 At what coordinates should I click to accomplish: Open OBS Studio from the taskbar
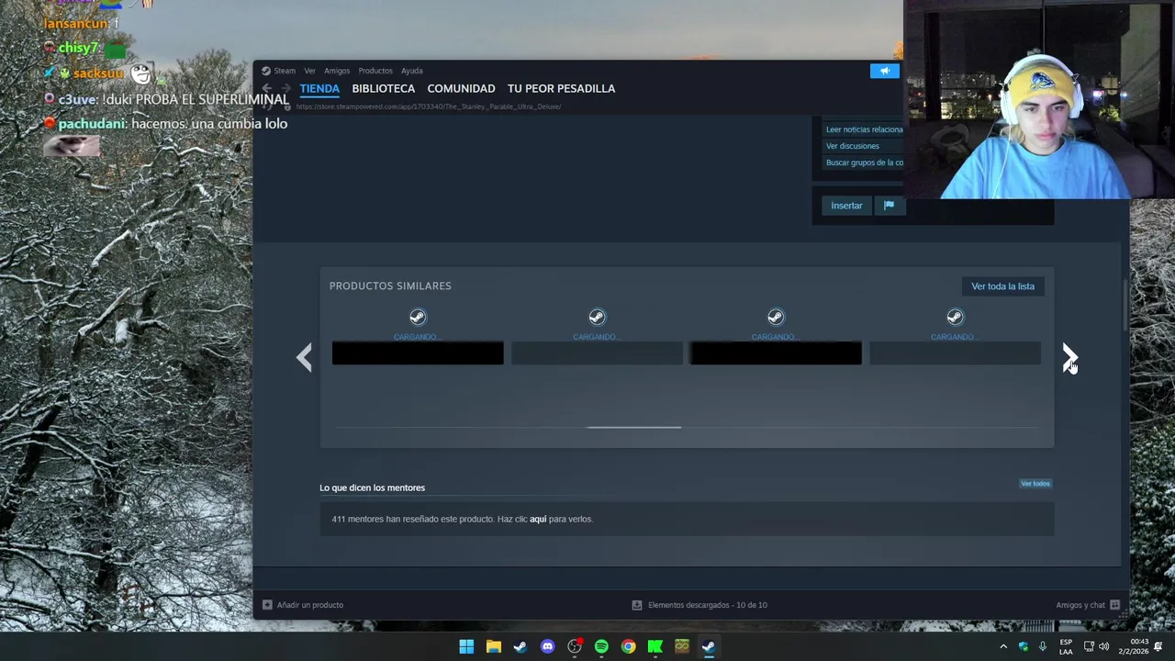click(575, 646)
